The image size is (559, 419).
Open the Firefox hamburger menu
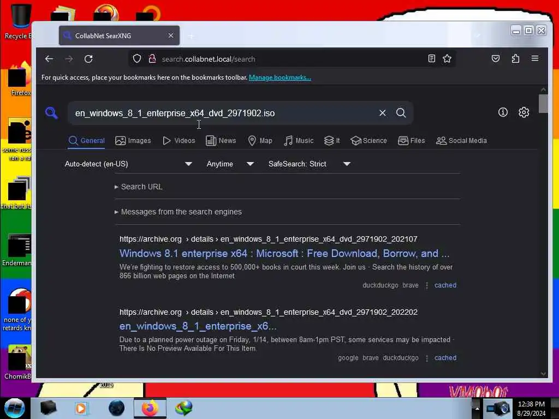click(x=535, y=58)
